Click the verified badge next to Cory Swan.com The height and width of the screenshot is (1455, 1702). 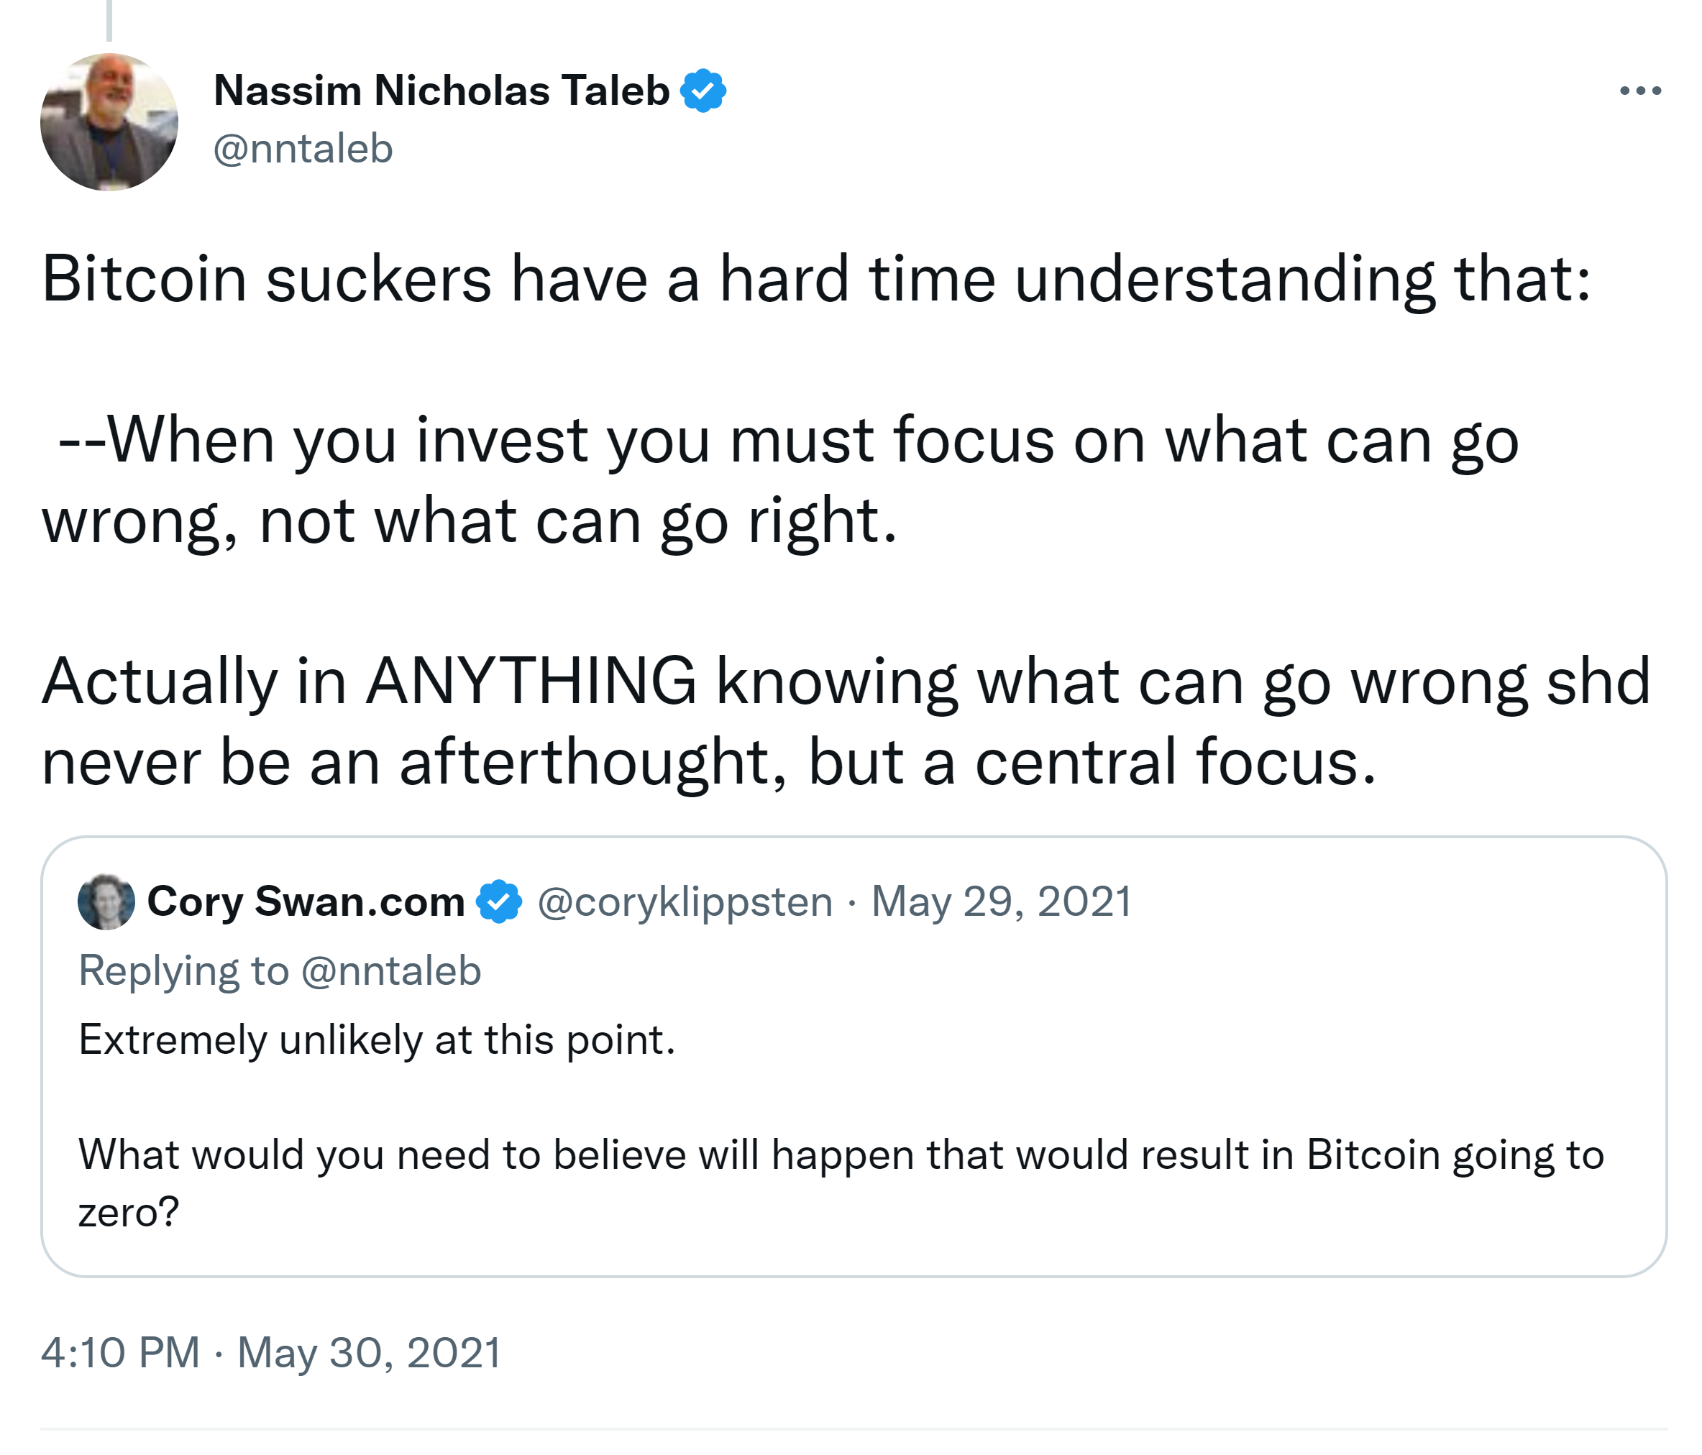click(x=500, y=901)
